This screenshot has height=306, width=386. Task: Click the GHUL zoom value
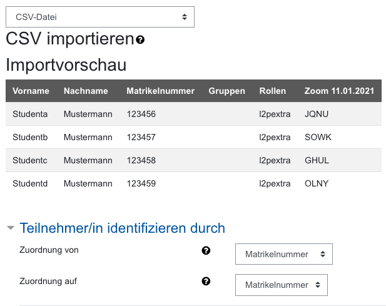tap(317, 160)
